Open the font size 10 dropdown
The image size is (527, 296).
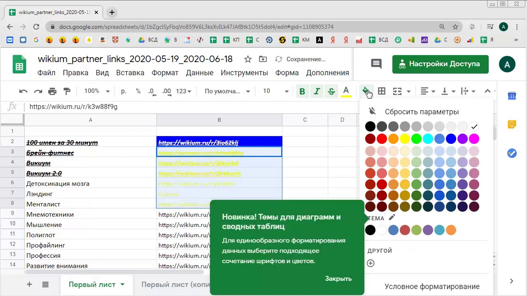click(x=275, y=91)
